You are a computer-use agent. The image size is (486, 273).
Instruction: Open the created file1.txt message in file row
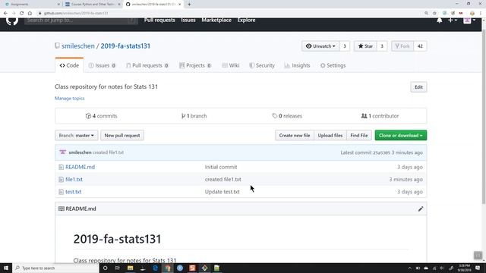pyautogui.click(x=222, y=179)
